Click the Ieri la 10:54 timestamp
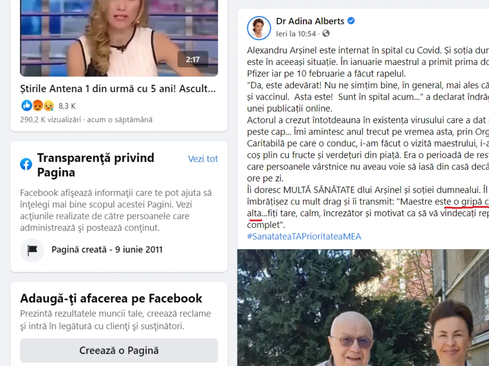This screenshot has width=489, height=366. (296, 34)
